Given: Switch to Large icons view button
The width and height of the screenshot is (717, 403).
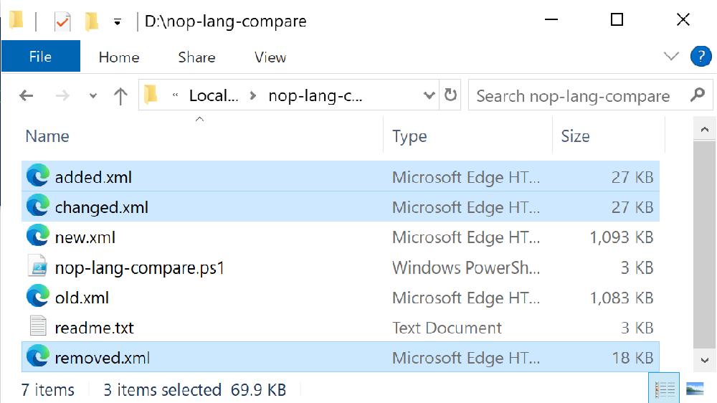Looking at the screenshot, I should tap(695, 389).
